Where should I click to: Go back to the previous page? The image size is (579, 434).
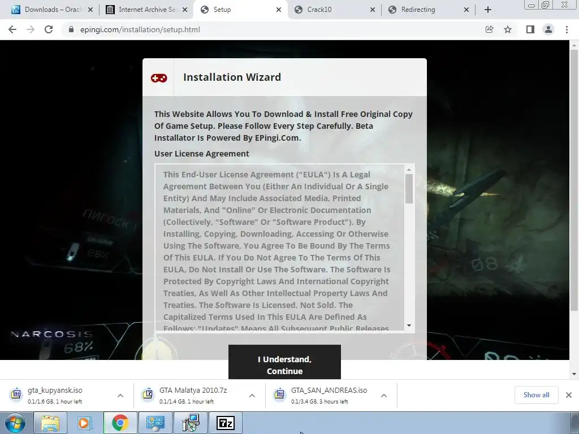pyautogui.click(x=12, y=29)
